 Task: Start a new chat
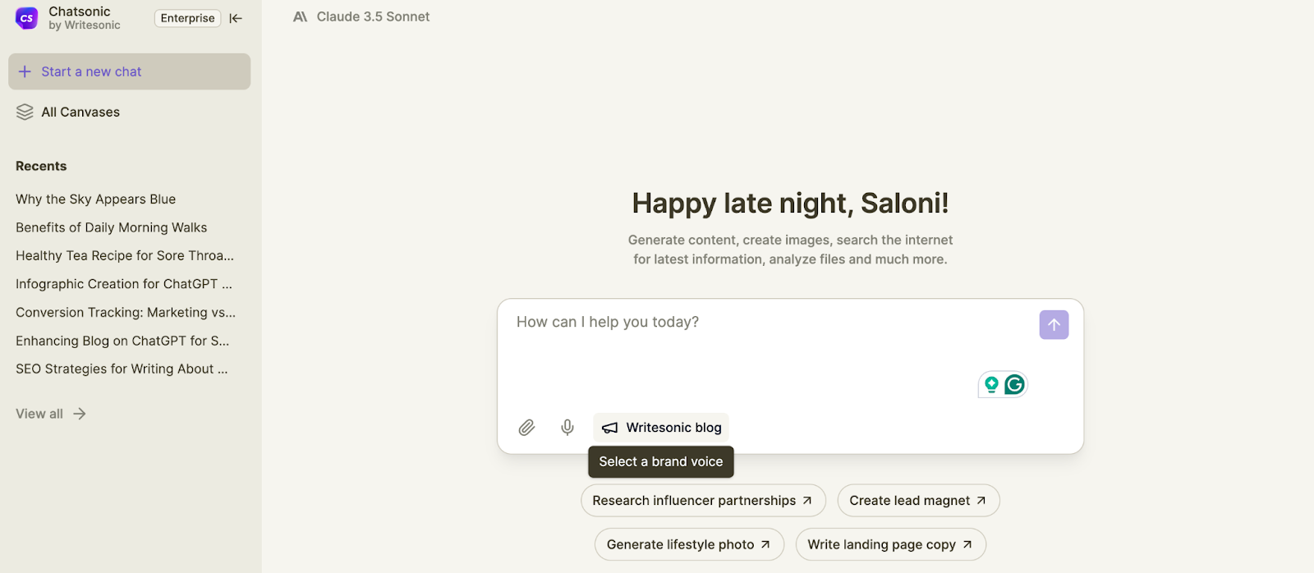tap(130, 71)
